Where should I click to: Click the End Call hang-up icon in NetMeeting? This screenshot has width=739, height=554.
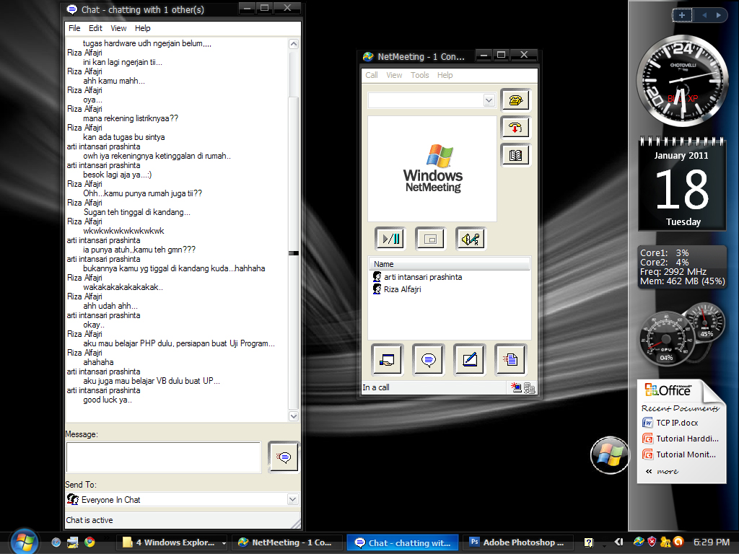515,127
